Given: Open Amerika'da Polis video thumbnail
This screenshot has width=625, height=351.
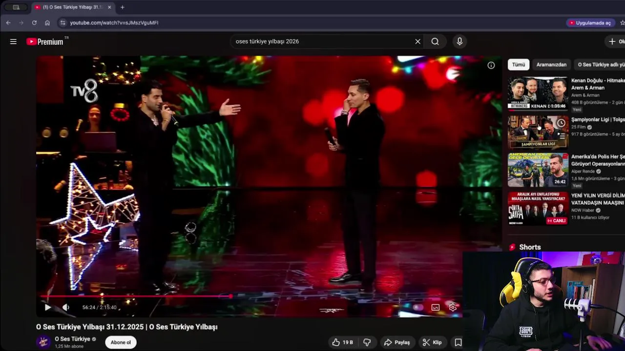Looking at the screenshot, I should (x=538, y=170).
